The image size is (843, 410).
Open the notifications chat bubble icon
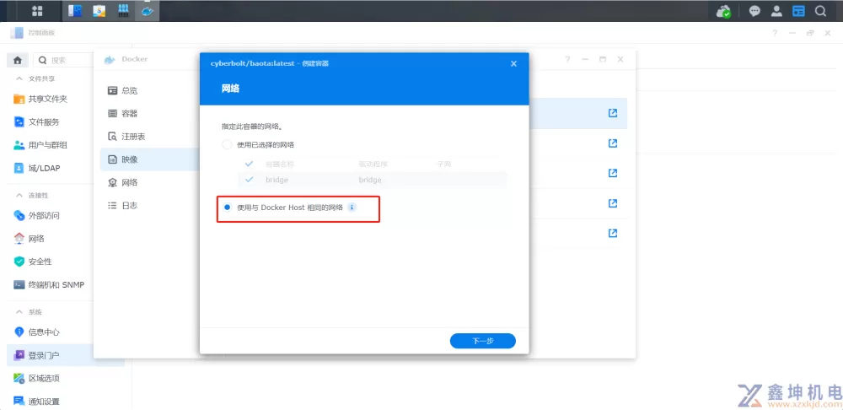pos(754,11)
